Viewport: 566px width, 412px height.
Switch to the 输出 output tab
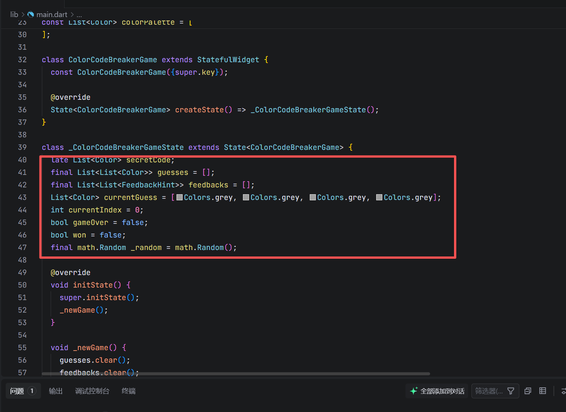pyautogui.click(x=56, y=391)
